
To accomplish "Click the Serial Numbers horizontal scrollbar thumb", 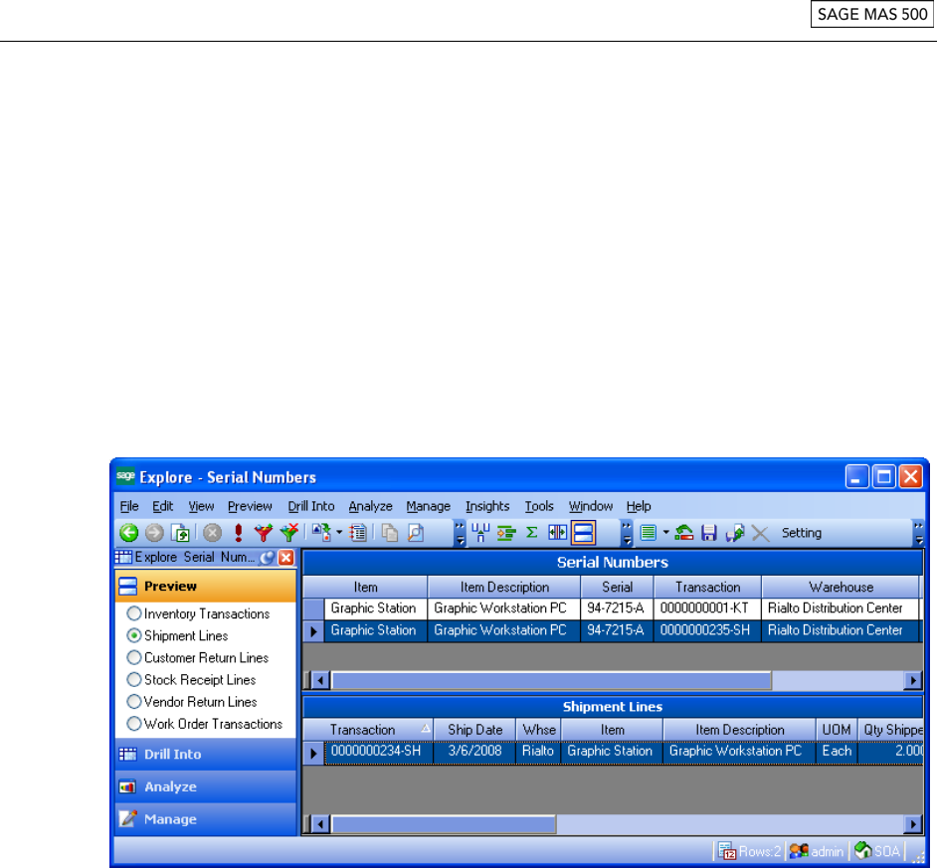I will [x=551, y=680].
